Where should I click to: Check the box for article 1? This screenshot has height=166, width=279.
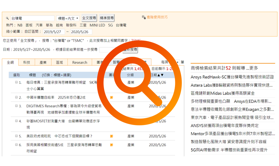click(x=16, y=82)
